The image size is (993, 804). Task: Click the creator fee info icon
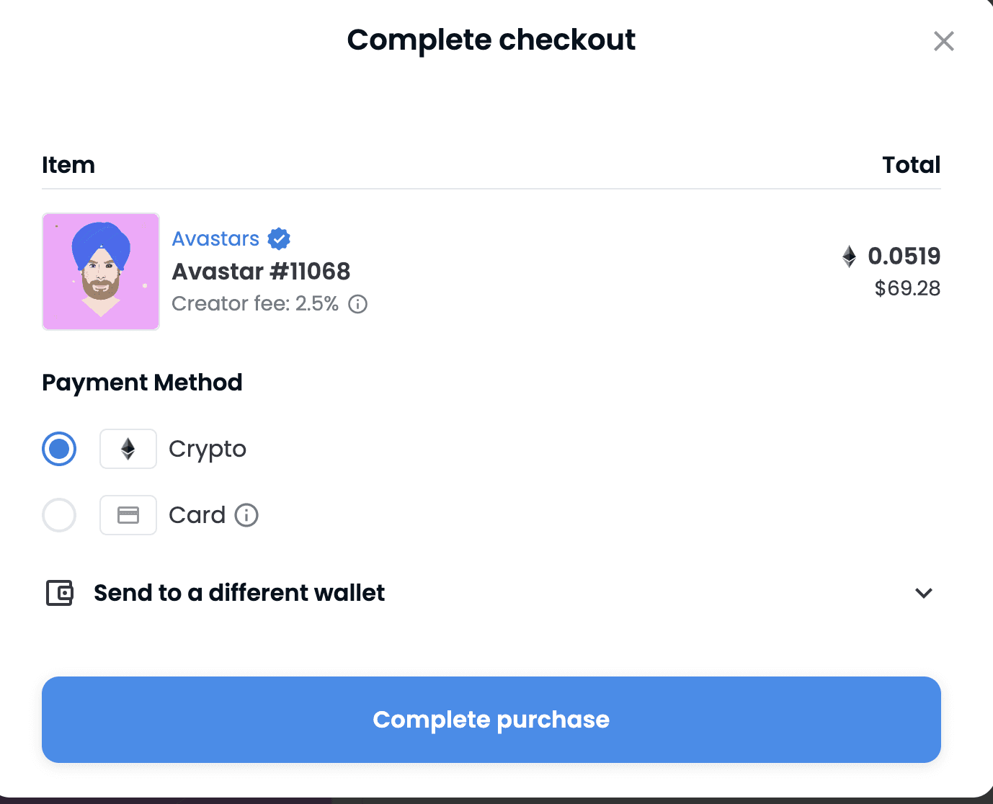[x=358, y=304]
